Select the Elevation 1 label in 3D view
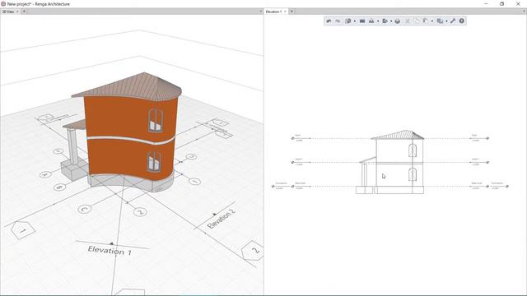 (x=110, y=250)
